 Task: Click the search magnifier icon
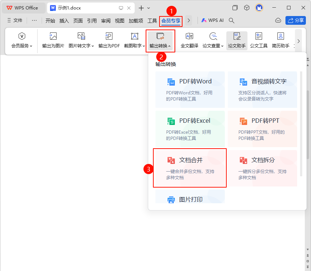click(x=231, y=20)
